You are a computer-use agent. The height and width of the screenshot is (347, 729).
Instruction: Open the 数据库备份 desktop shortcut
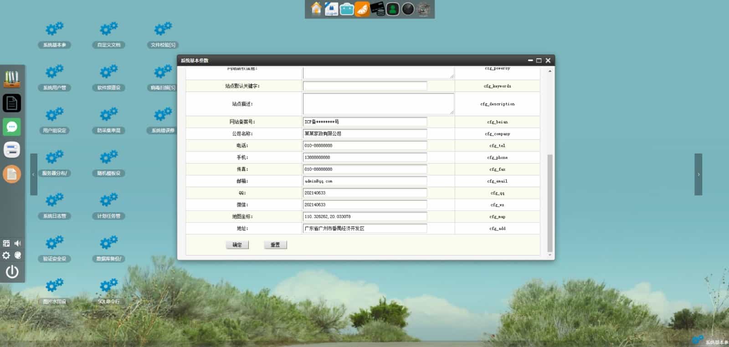(109, 249)
